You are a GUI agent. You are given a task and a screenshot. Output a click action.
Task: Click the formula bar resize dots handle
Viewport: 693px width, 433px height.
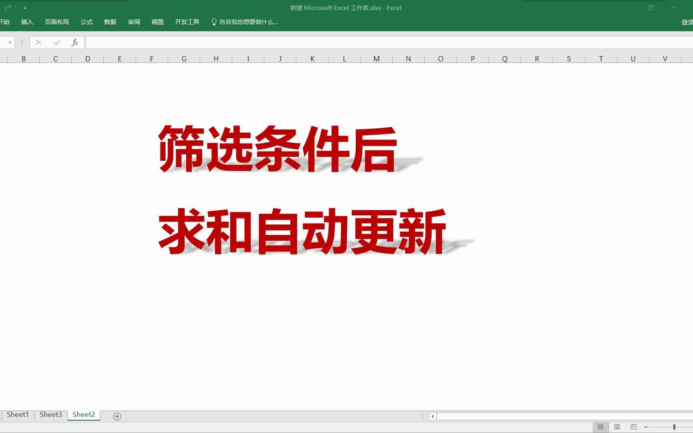[22, 42]
